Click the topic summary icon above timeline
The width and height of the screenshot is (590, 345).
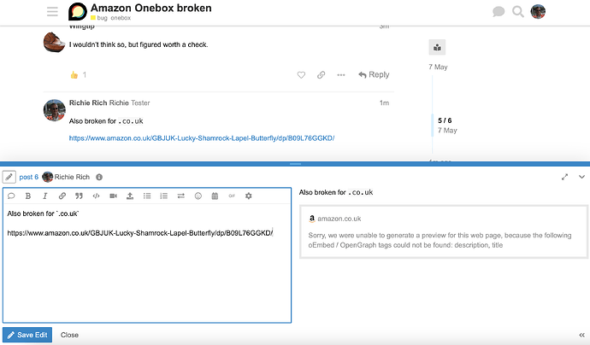click(x=437, y=47)
